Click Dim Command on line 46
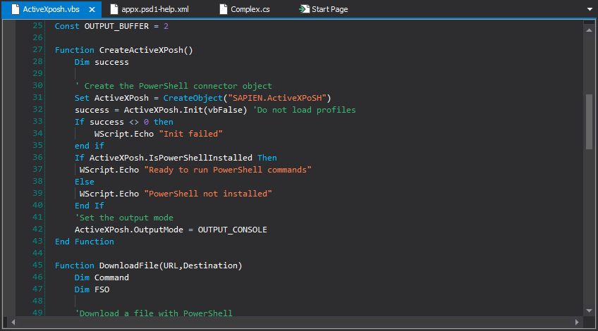 click(102, 277)
